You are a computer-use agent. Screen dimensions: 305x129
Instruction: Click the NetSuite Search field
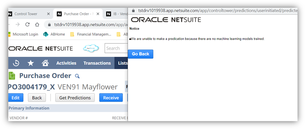116,48
